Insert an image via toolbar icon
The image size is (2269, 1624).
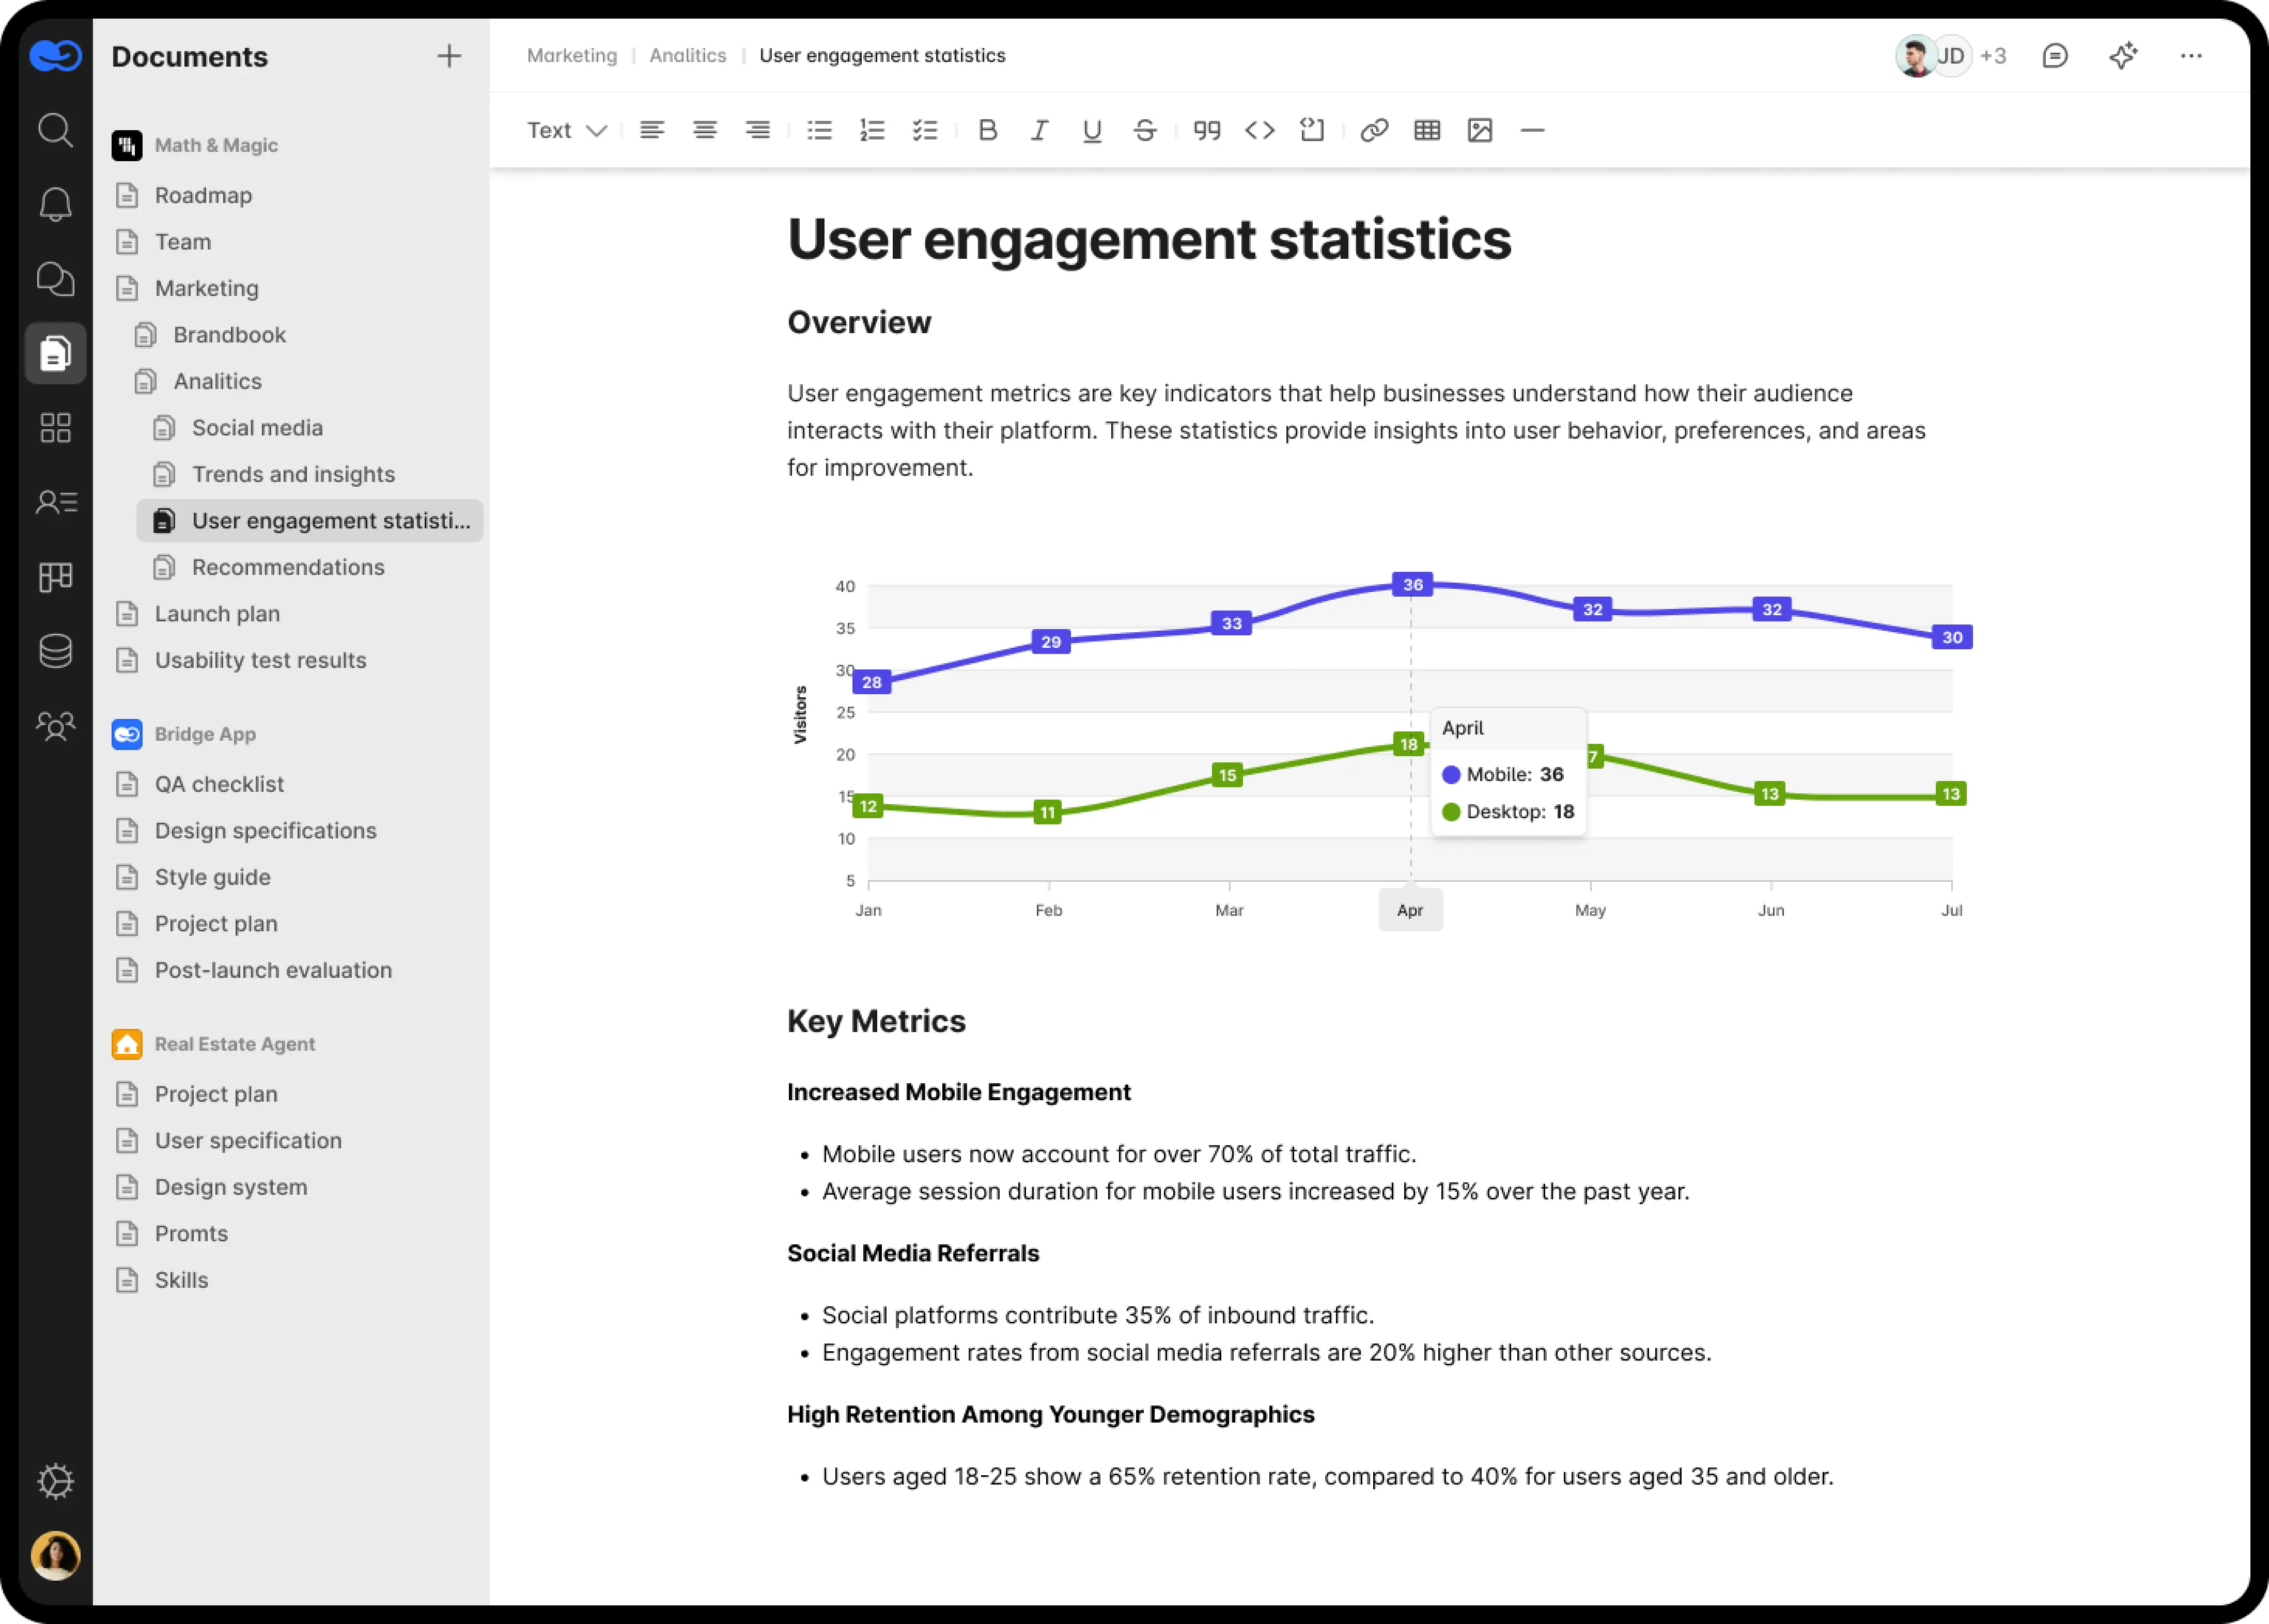click(x=1479, y=130)
